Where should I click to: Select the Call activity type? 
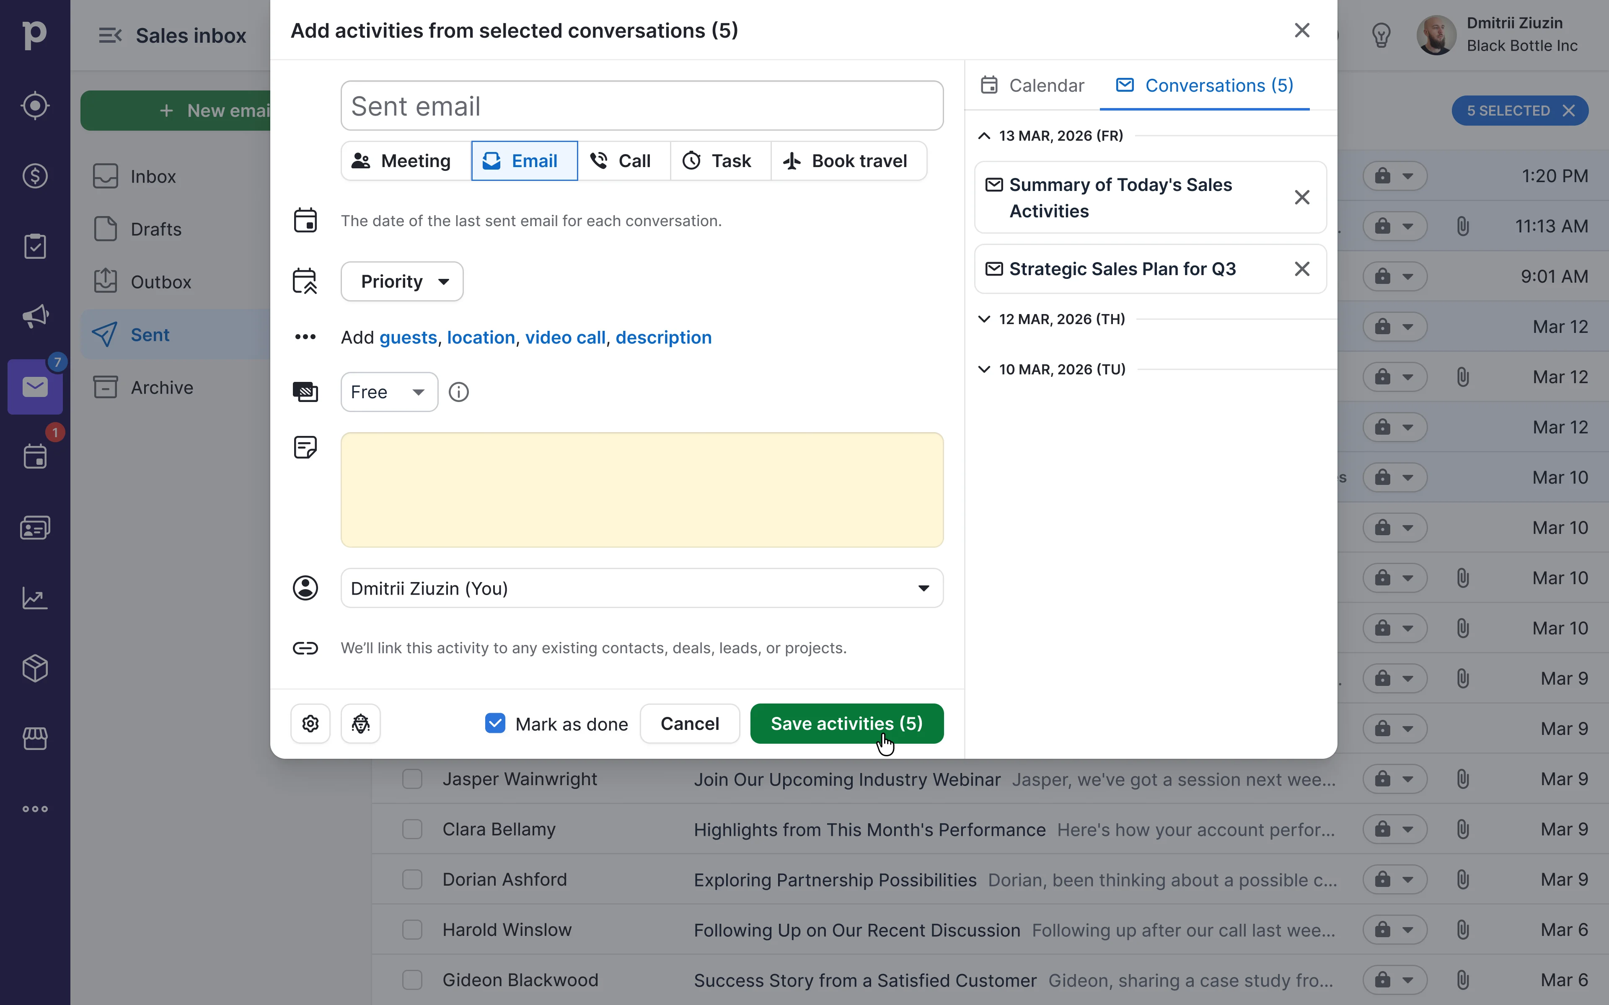(623, 161)
